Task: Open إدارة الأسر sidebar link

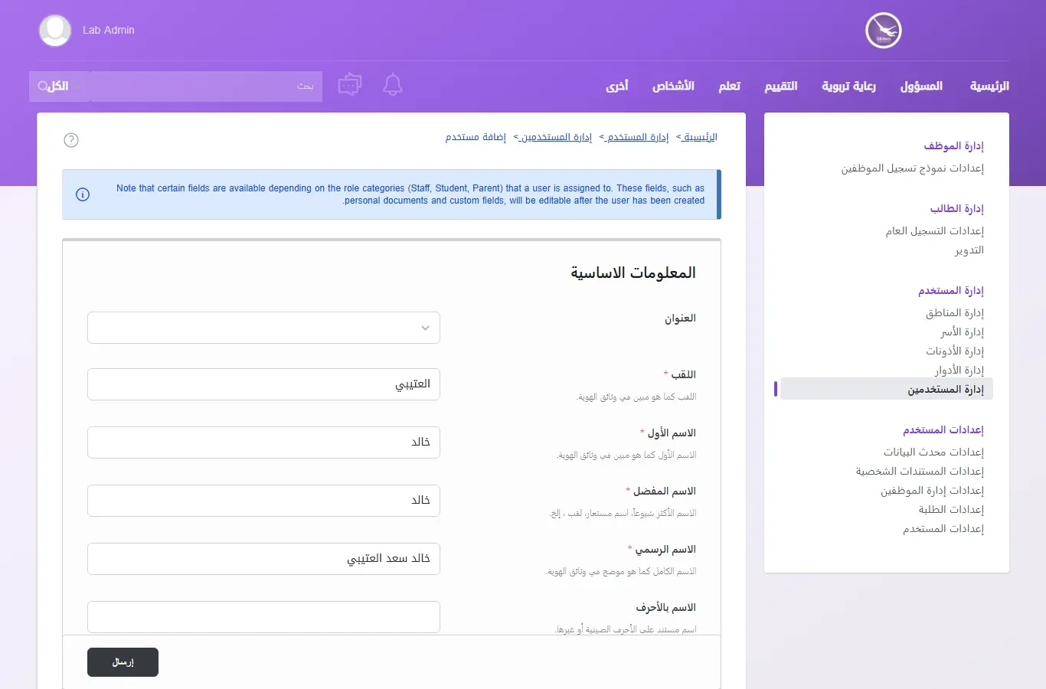Action: (x=963, y=332)
